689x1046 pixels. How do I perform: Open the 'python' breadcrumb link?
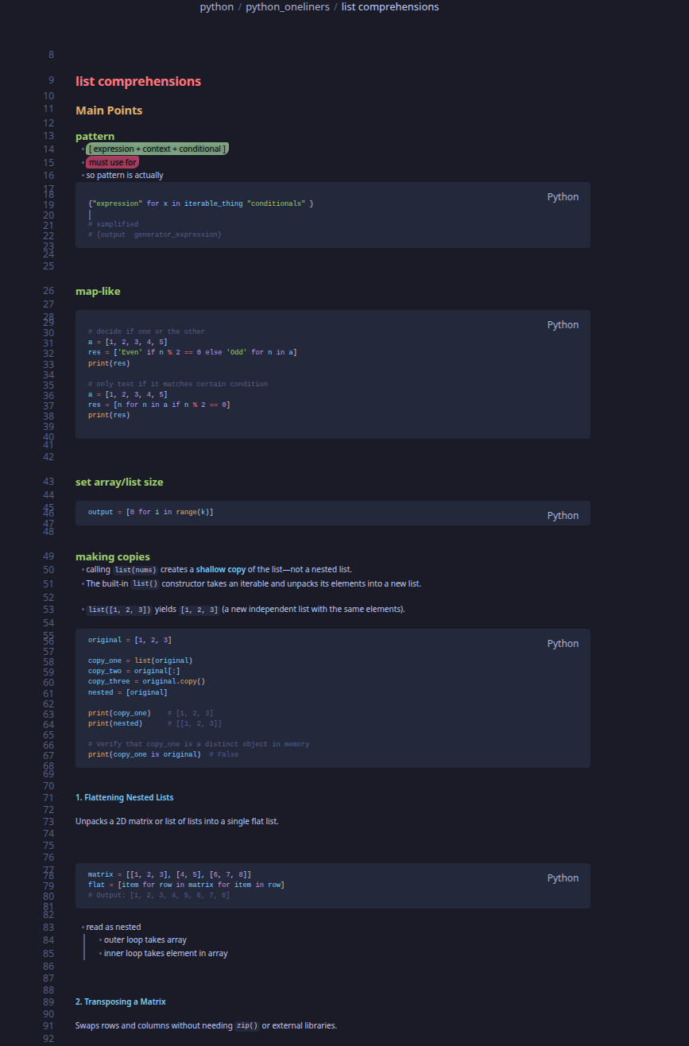[x=217, y=7]
